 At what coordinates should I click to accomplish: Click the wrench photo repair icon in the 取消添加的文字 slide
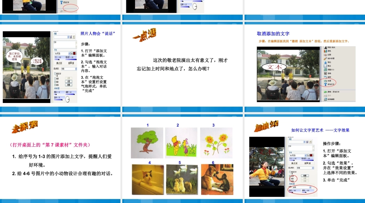coord(326,58)
